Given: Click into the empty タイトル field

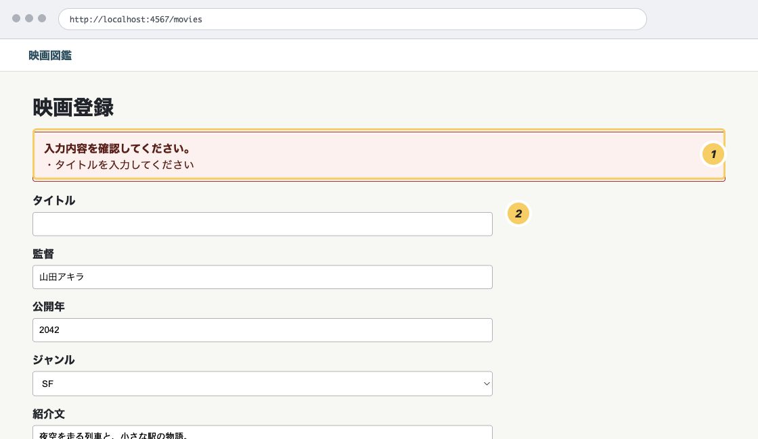Looking at the screenshot, I should 263,224.
